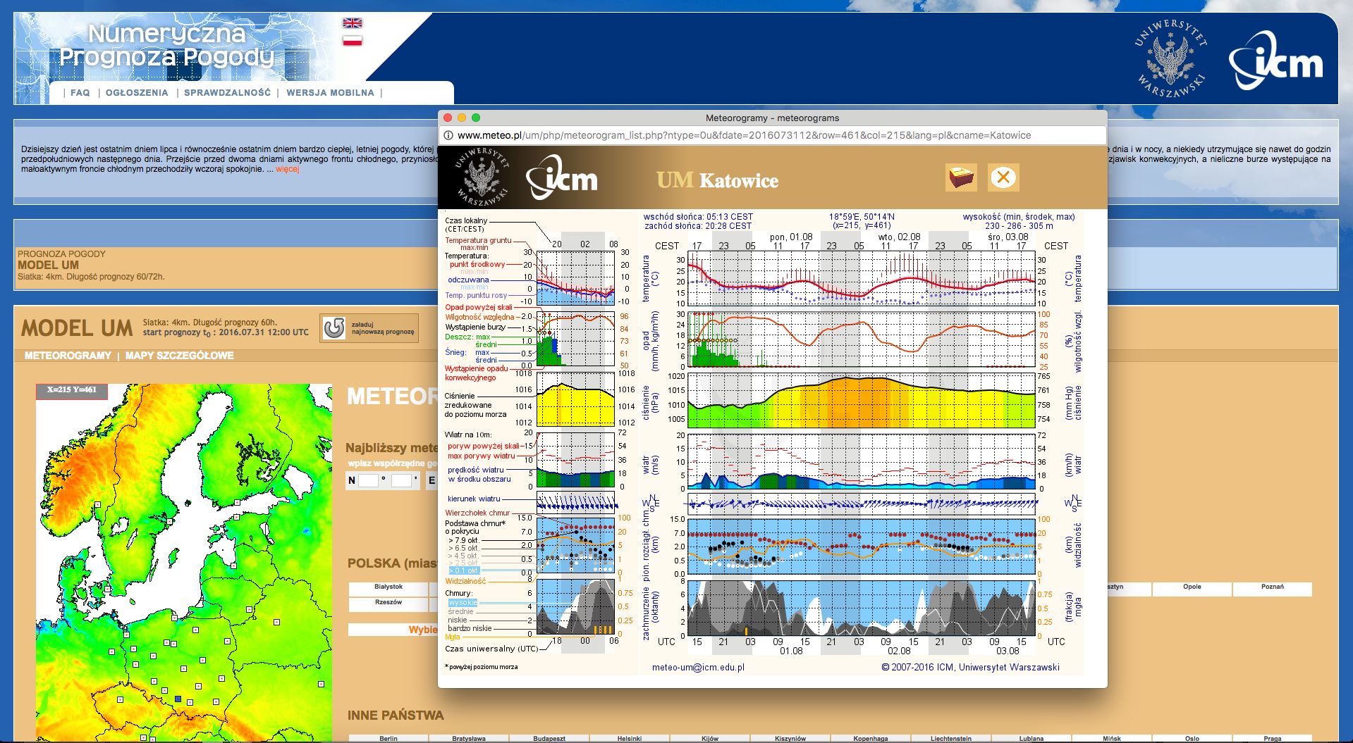The width and height of the screenshot is (1353, 743).
Task: Open the FAQ menu item
Action: coord(80,92)
